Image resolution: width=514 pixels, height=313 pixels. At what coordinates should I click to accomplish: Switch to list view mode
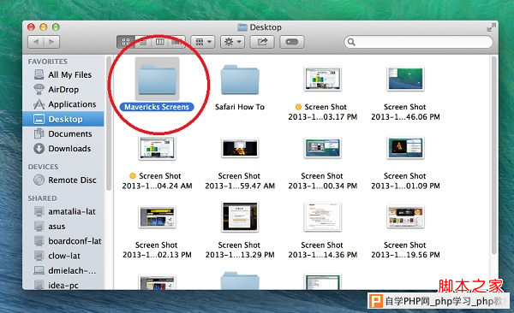point(143,42)
